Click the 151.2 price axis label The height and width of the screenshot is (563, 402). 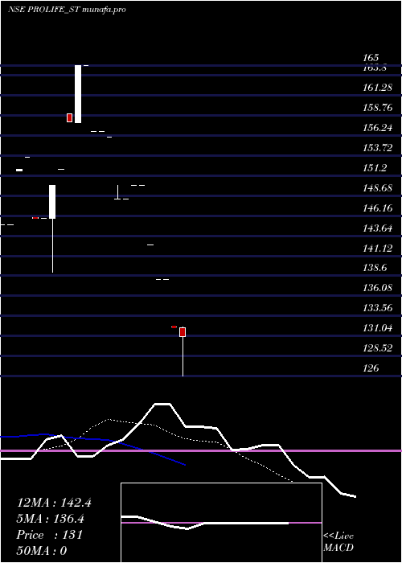pyautogui.click(x=375, y=168)
